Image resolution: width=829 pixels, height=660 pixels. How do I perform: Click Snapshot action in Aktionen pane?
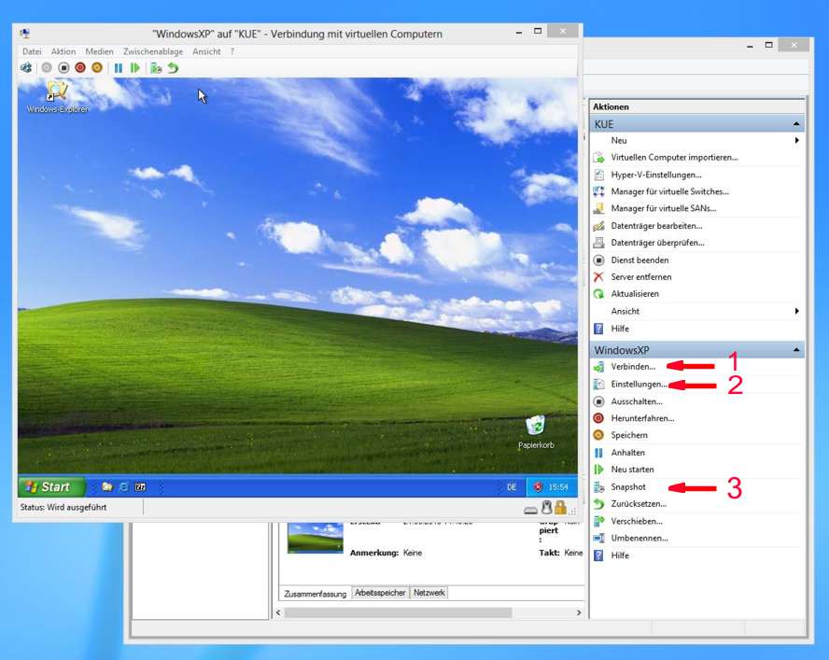click(x=628, y=487)
